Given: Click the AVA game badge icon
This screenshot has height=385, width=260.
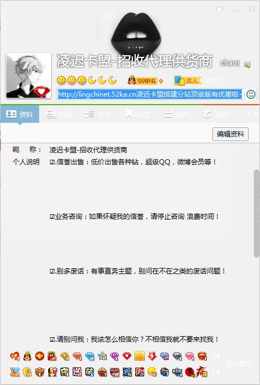Looking at the screenshot, I should click(115, 372).
